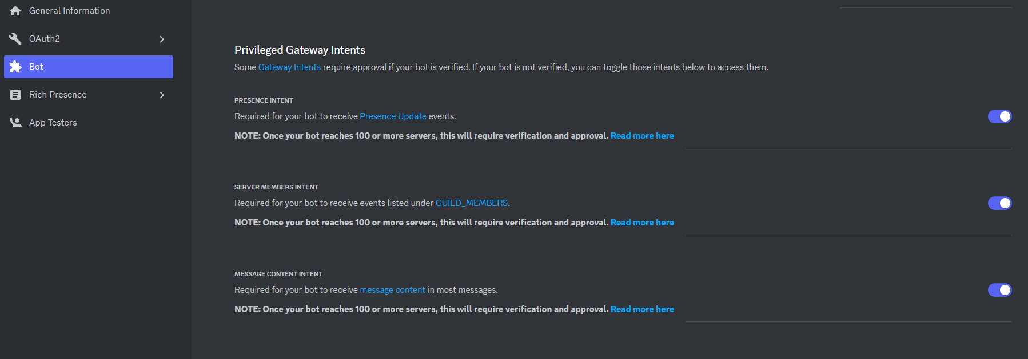The width and height of the screenshot is (1028, 359).
Task: Click the Presence Update hyperlink
Action: (x=393, y=116)
